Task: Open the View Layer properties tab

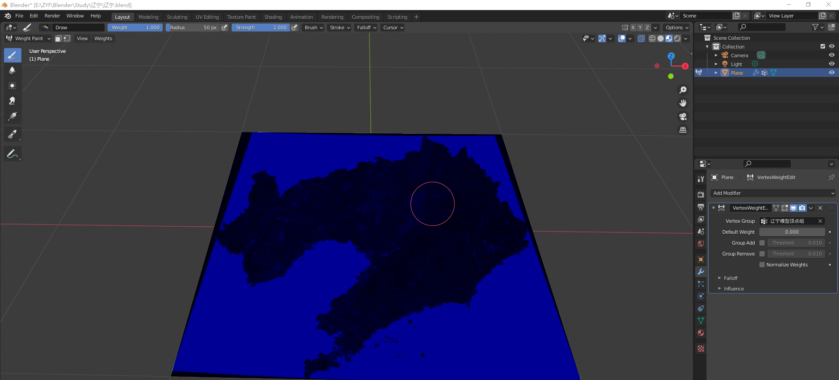Action: pyautogui.click(x=701, y=219)
